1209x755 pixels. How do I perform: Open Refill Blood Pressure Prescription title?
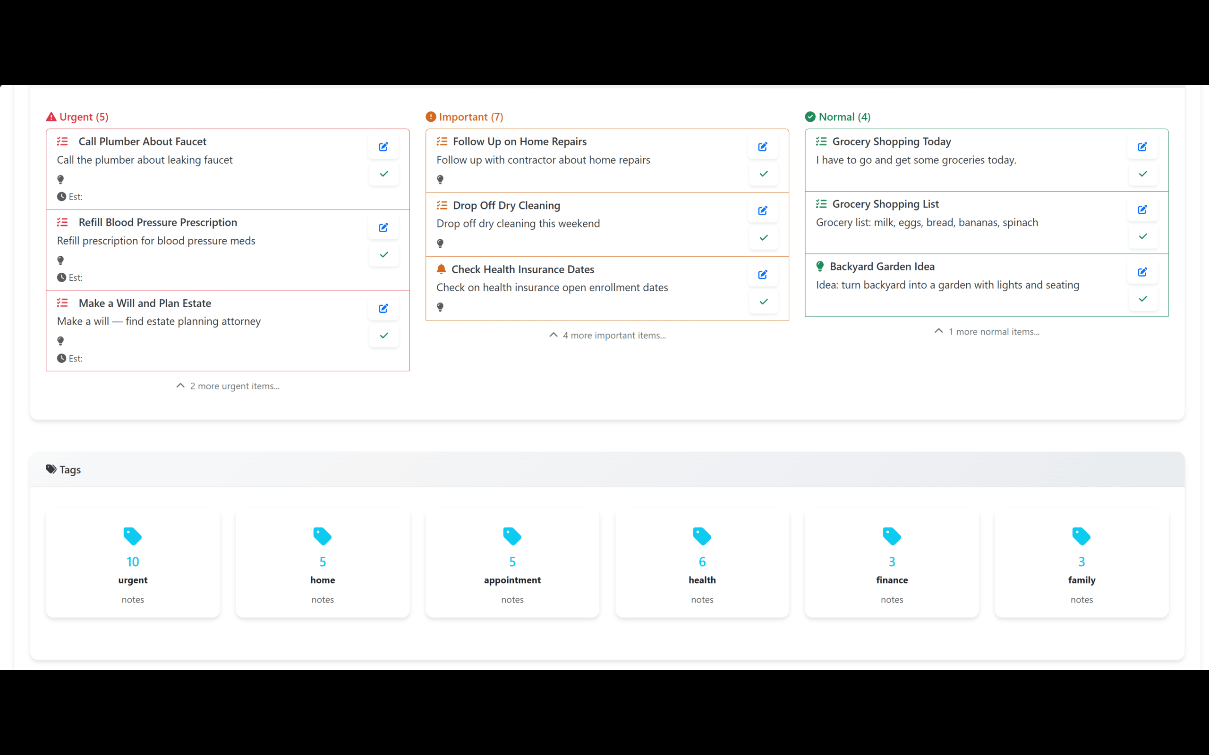157,222
